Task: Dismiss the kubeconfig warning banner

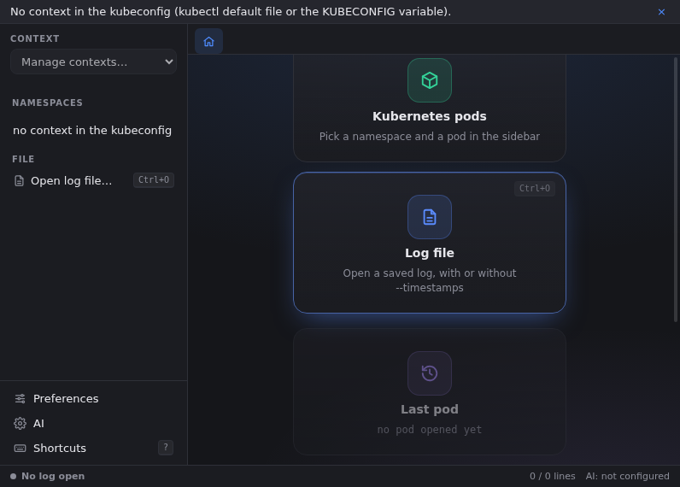Action: (x=661, y=12)
